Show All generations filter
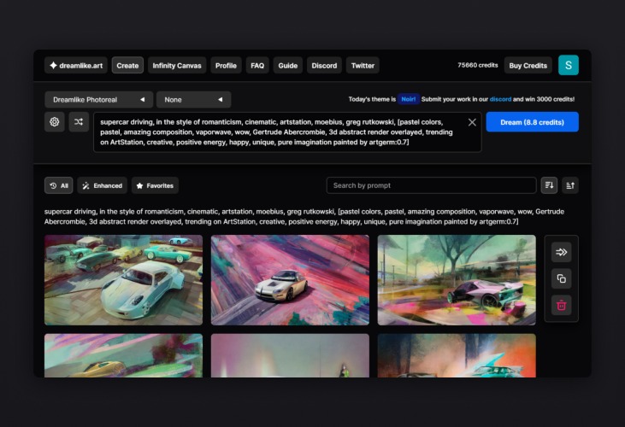 59,185
